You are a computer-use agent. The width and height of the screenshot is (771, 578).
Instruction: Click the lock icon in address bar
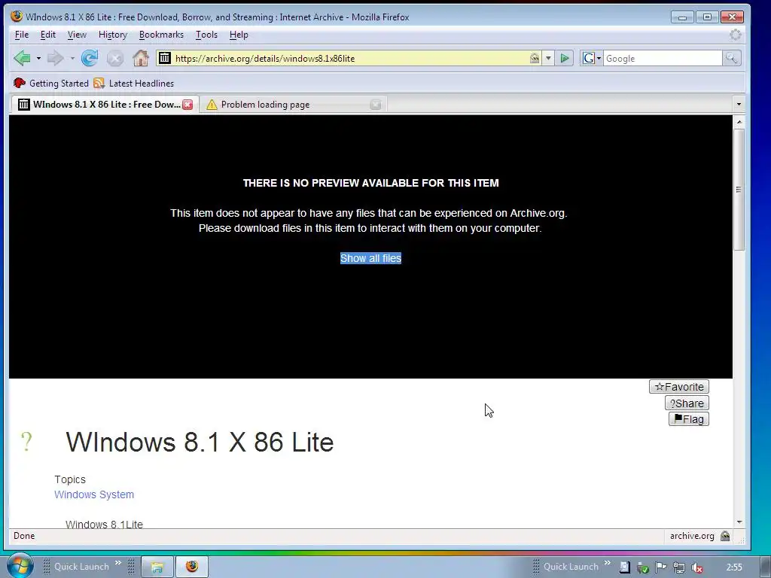(x=535, y=58)
